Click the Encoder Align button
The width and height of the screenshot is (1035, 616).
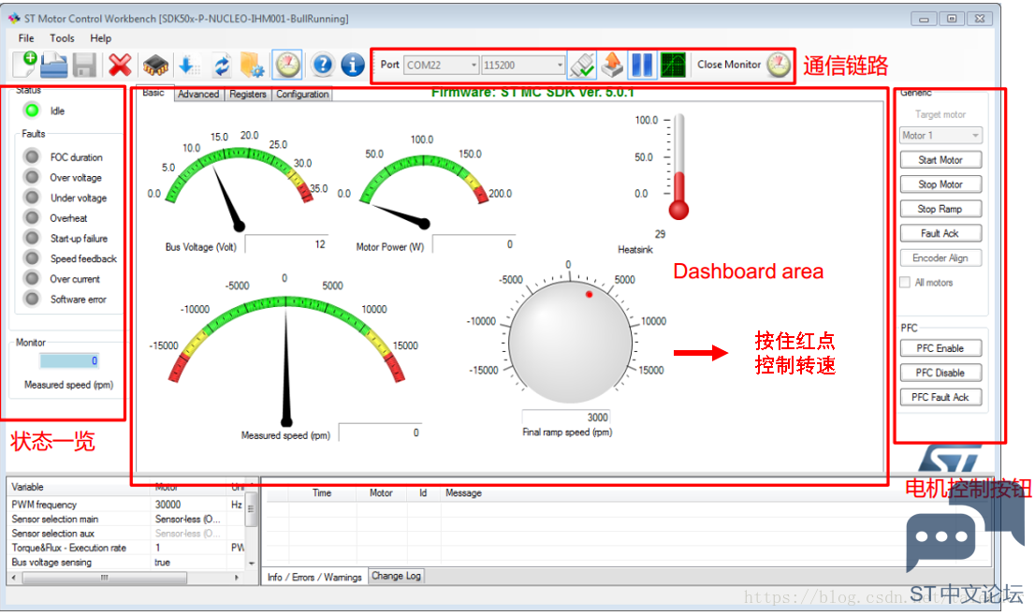(x=940, y=257)
